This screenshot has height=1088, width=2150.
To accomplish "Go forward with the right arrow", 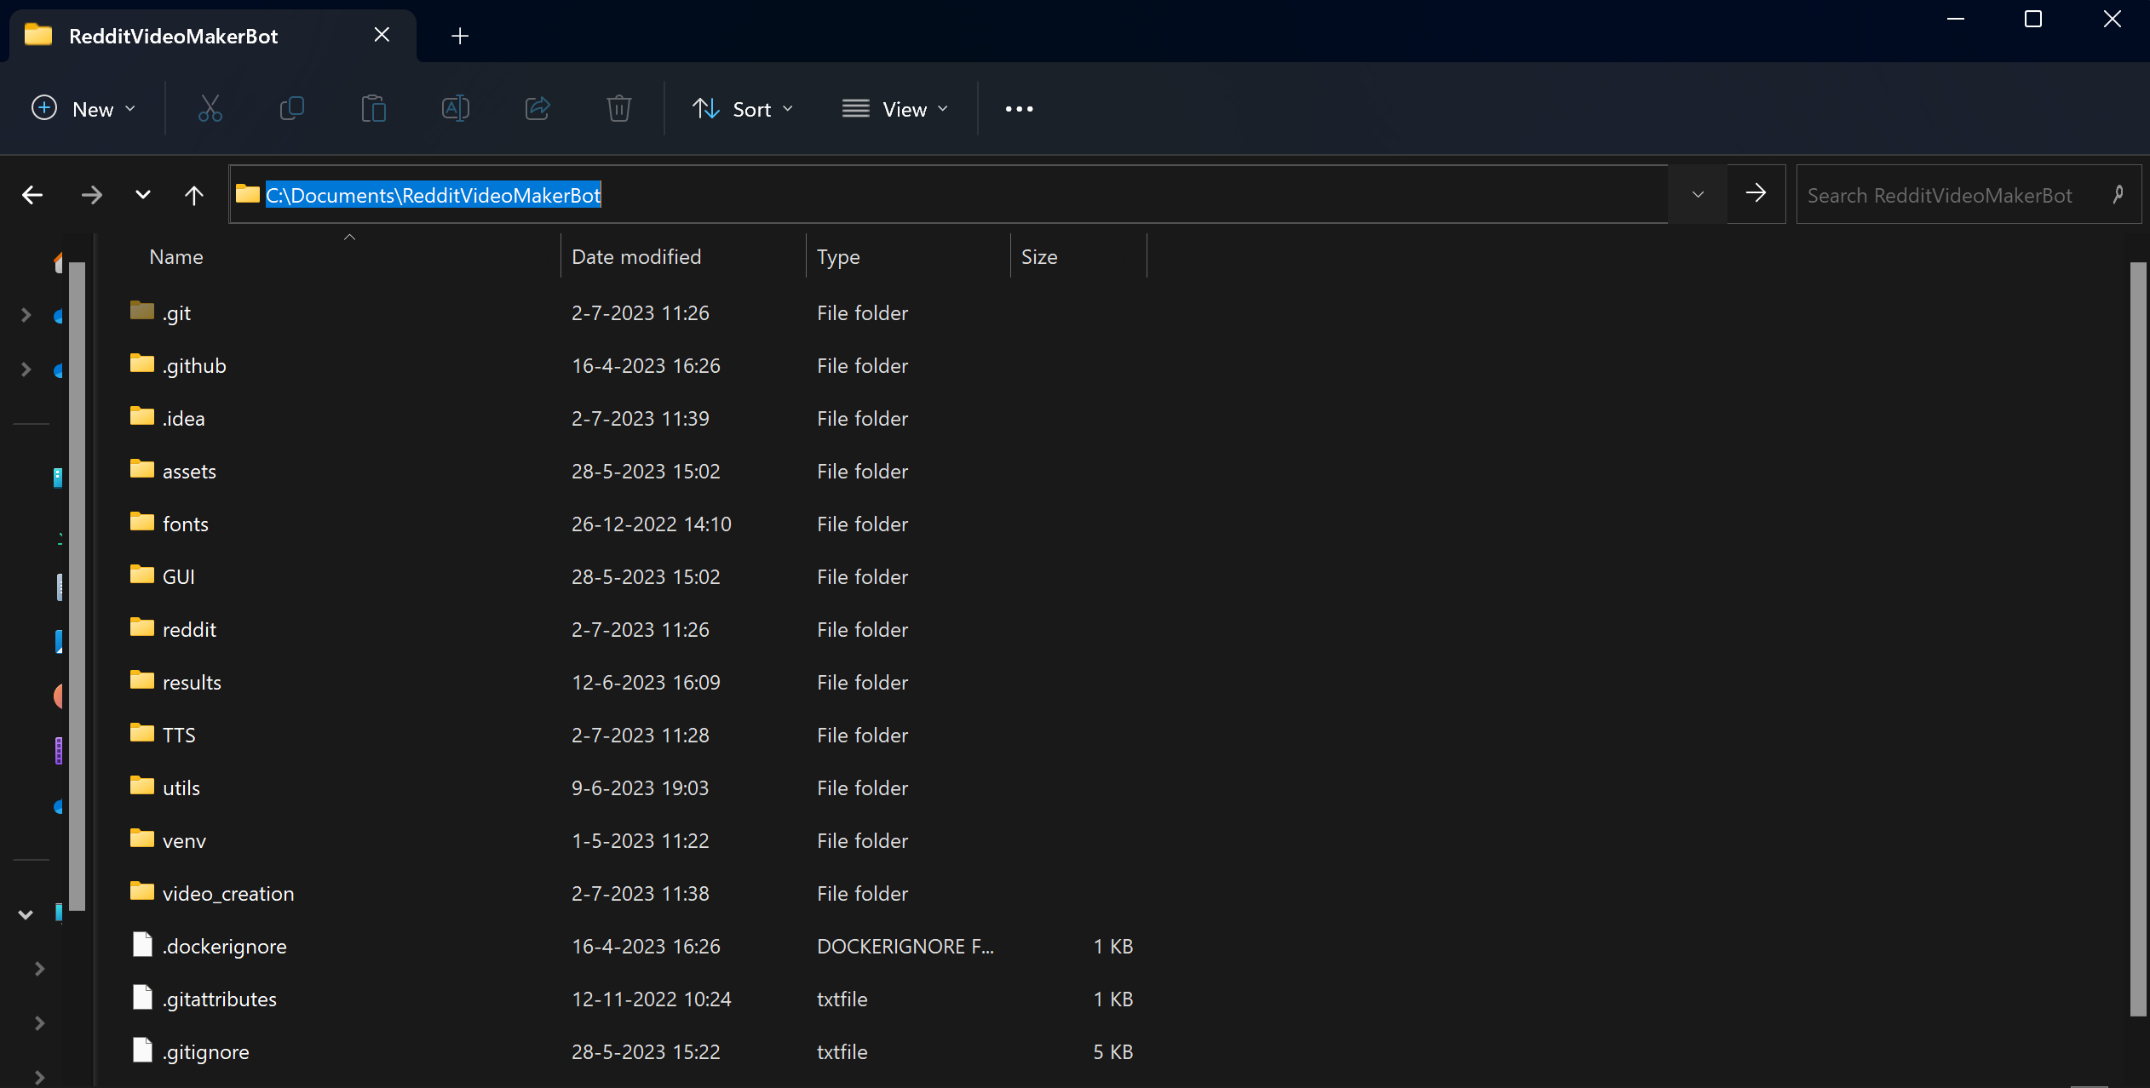I will pyautogui.click(x=91, y=195).
